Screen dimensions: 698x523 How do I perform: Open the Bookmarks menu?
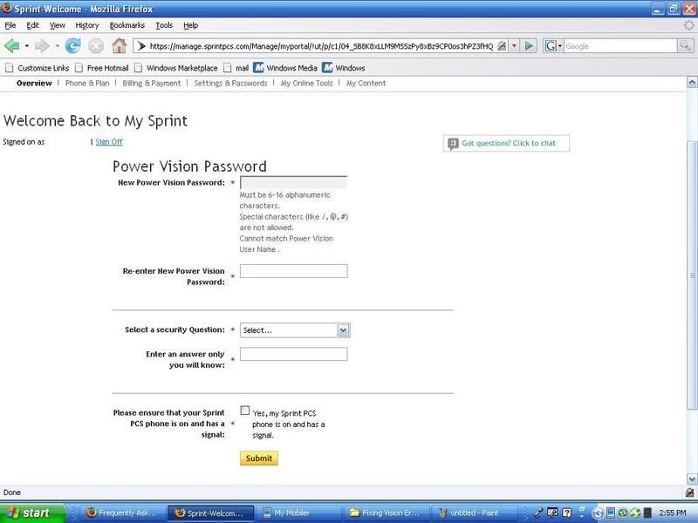point(127,25)
